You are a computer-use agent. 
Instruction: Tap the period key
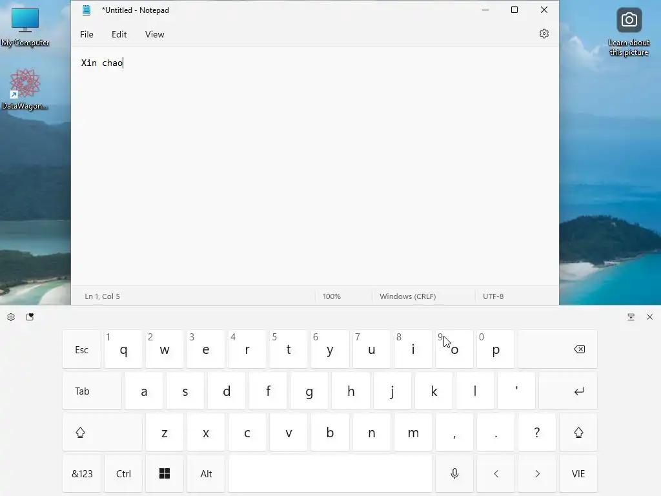[496, 432]
